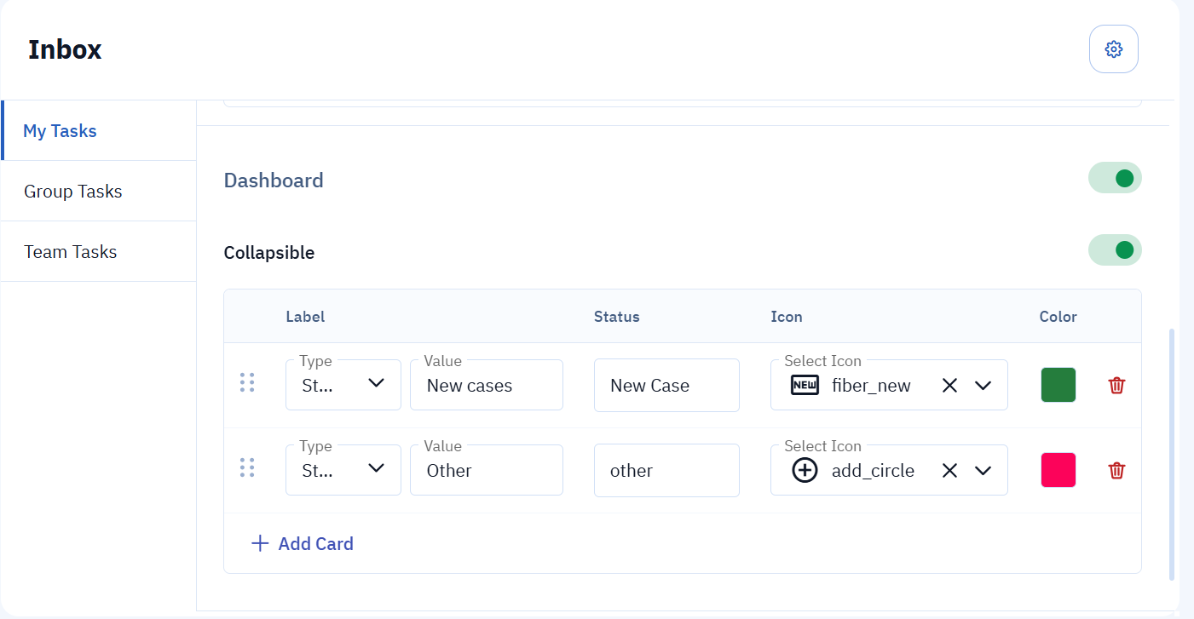
Task: Click the Add Card button
Action: tap(315, 543)
